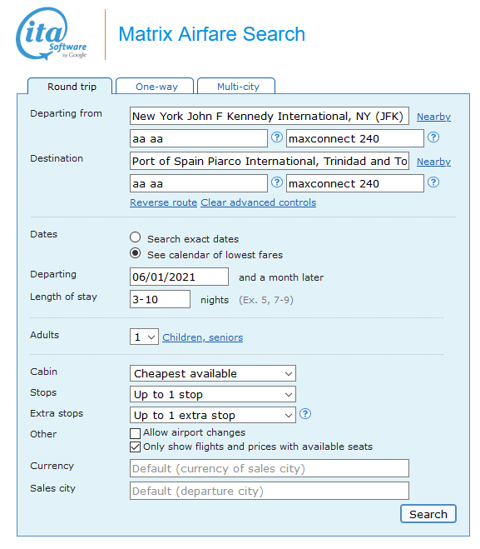This screenshot has width=480, height=549.
Task: Open the Adults count dropdown
Action: click(144, 337)
